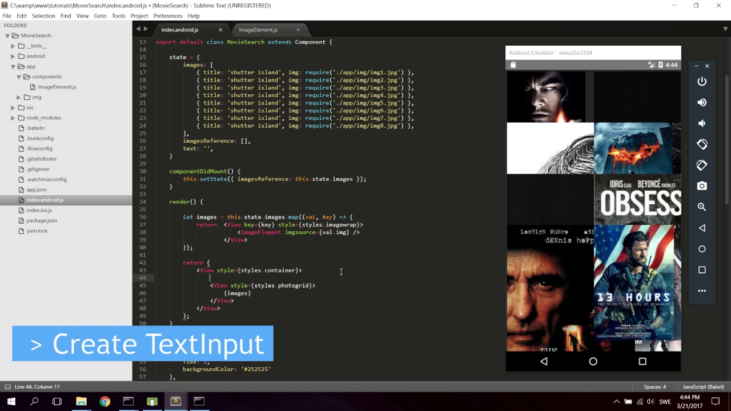Open the Goto menu
Viewport: 731px width, 411px height.
coord(100,15)
